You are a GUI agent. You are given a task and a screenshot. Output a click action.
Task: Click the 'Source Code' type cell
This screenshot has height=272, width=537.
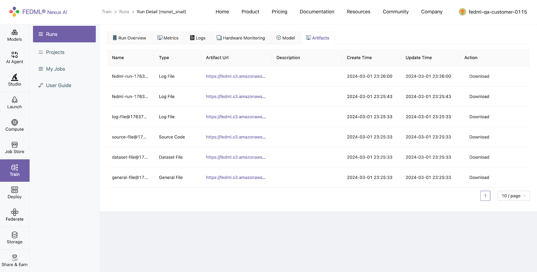(x=172, y=137)
